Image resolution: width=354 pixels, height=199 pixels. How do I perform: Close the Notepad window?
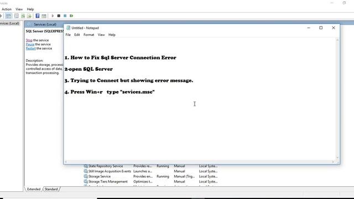pyautogui.click(x=334, y=28)
